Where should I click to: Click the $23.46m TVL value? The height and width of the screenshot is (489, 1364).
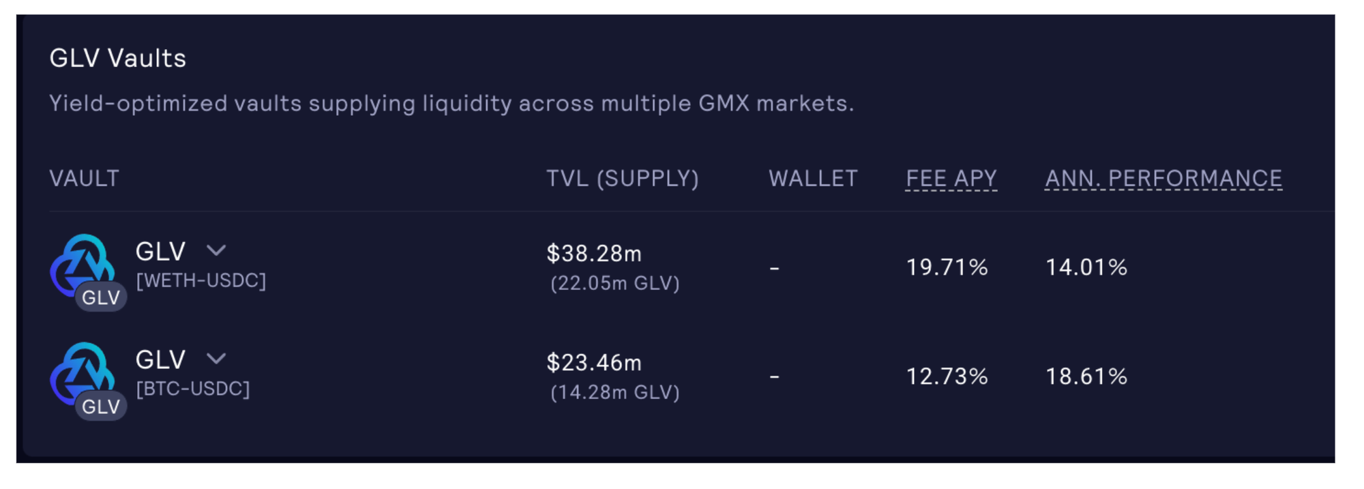pos(593,363)
